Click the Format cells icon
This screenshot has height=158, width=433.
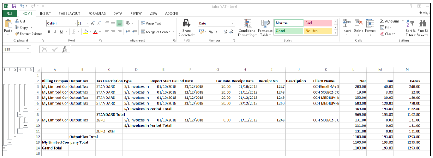click(x=370, y=24)
